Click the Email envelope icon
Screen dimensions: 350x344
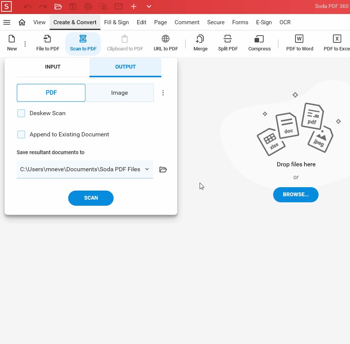pyautogui.click(x=119, y=6)
